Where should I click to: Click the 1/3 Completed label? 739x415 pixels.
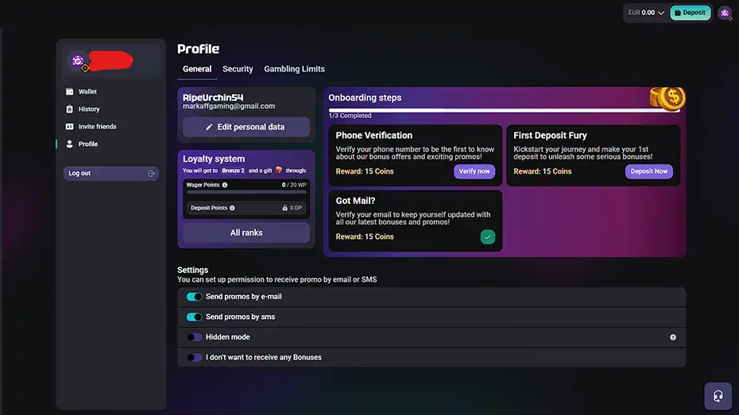tap(350, 116)
